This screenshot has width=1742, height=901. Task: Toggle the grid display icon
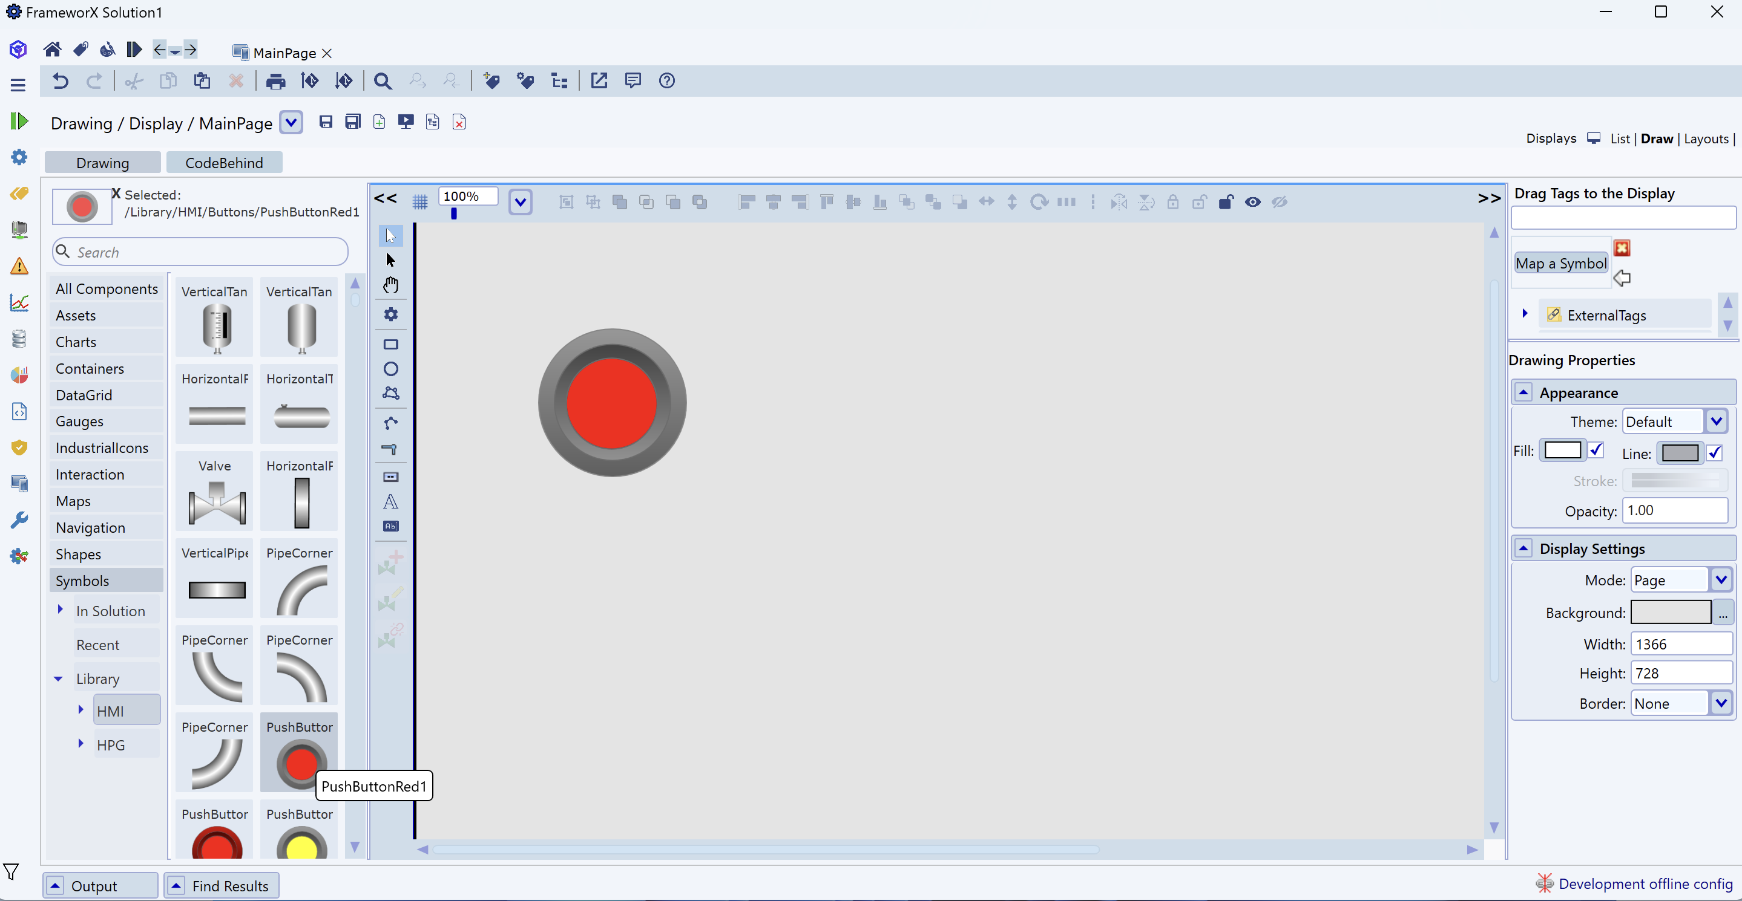(x=420, y=202)
